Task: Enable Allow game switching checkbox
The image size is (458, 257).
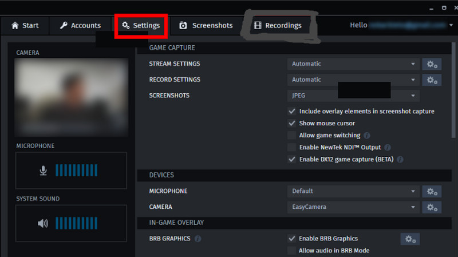Action: 292,135
